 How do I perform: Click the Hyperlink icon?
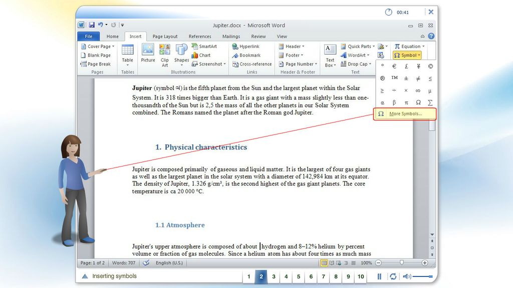tap(235, 46)
